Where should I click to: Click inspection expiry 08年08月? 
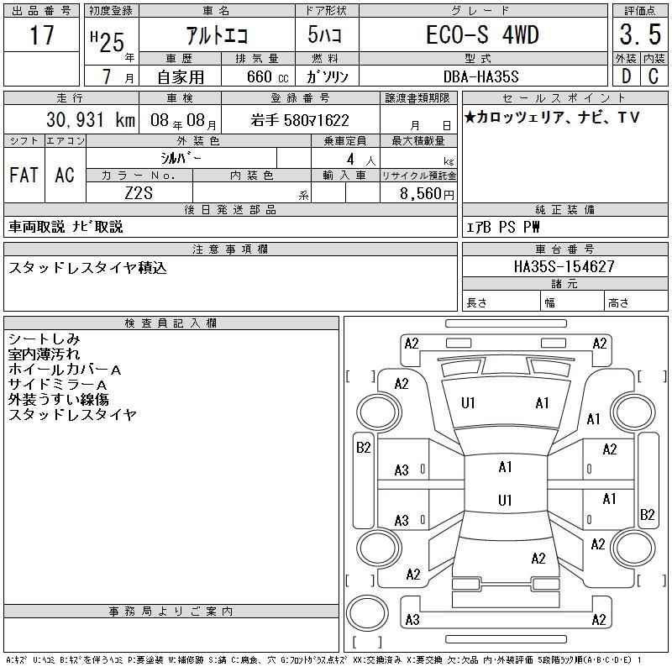click(183, 121)
